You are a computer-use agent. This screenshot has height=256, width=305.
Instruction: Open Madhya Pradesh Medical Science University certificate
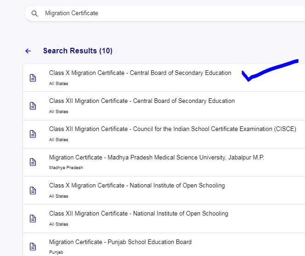tap(156, 157)
